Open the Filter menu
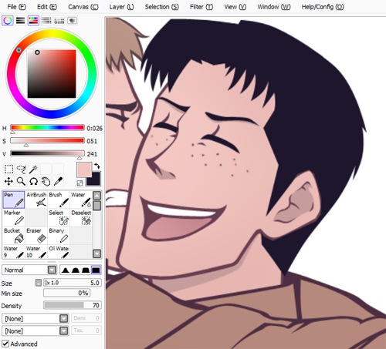Viewport: 386px width, 349px height. pyautogui.click(x=201, y=7)
